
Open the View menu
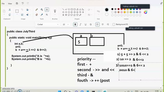[10, 4]
